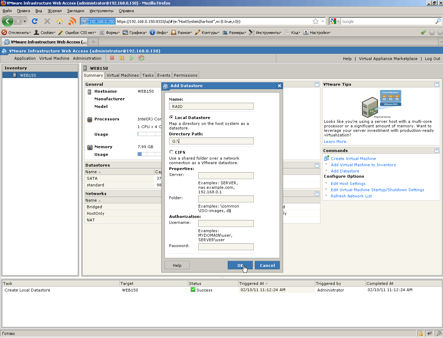
Task: Select WEB150 host in Inventory
Action: [40, 75]
